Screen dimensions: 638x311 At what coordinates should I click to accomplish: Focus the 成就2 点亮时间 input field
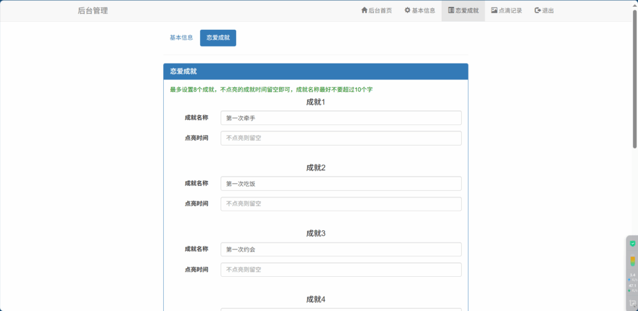pos(341,204)
